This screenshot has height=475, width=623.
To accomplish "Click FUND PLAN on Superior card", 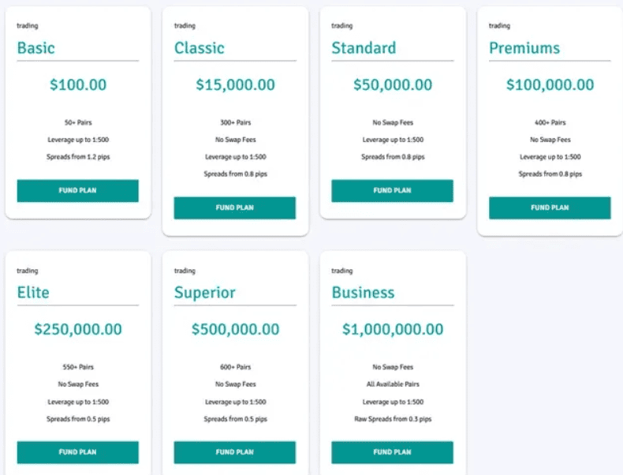I will (234, 452).
